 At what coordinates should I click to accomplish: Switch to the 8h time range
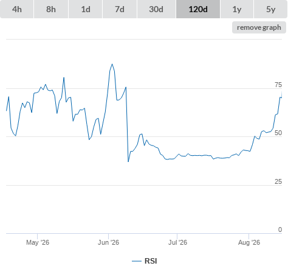pos(51,9)
